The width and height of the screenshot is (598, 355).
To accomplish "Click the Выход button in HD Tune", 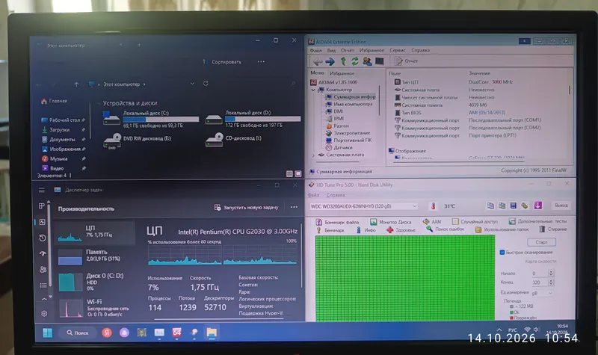I will pos(561,206).
